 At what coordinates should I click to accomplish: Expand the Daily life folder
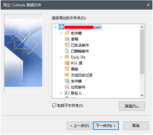[x=61, y=57]
